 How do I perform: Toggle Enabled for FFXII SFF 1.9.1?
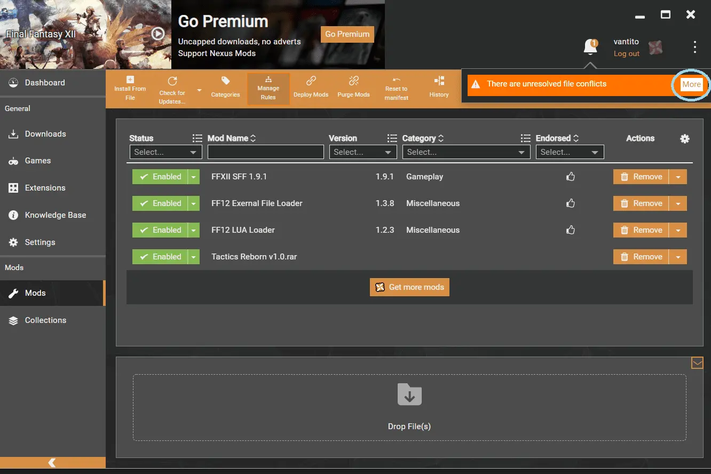point(160,177)
